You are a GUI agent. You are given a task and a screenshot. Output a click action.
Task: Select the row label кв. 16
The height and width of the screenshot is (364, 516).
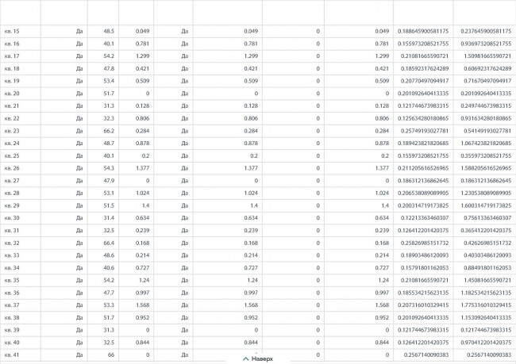(12, 44)
